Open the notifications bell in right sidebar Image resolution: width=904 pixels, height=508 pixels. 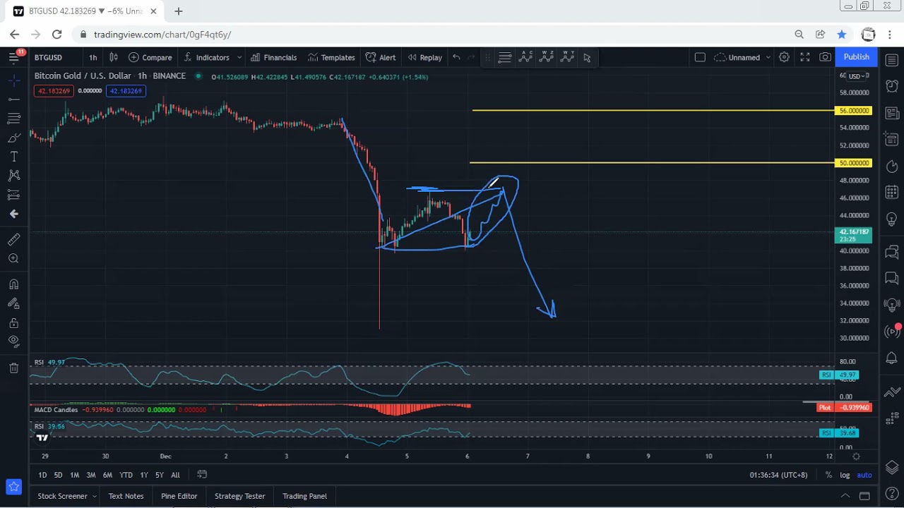[892, 359]
